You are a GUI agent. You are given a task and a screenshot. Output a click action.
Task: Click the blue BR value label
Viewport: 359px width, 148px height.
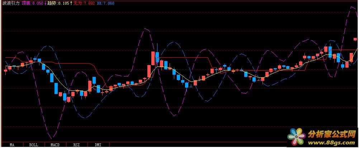tap(105, 3)
